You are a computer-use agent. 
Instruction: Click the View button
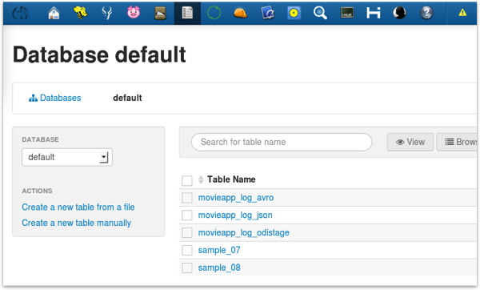(x=410, y=142)
